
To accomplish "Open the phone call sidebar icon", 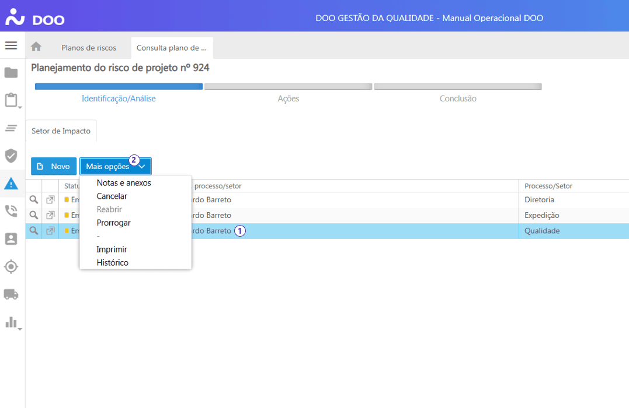I will [11, 211].
